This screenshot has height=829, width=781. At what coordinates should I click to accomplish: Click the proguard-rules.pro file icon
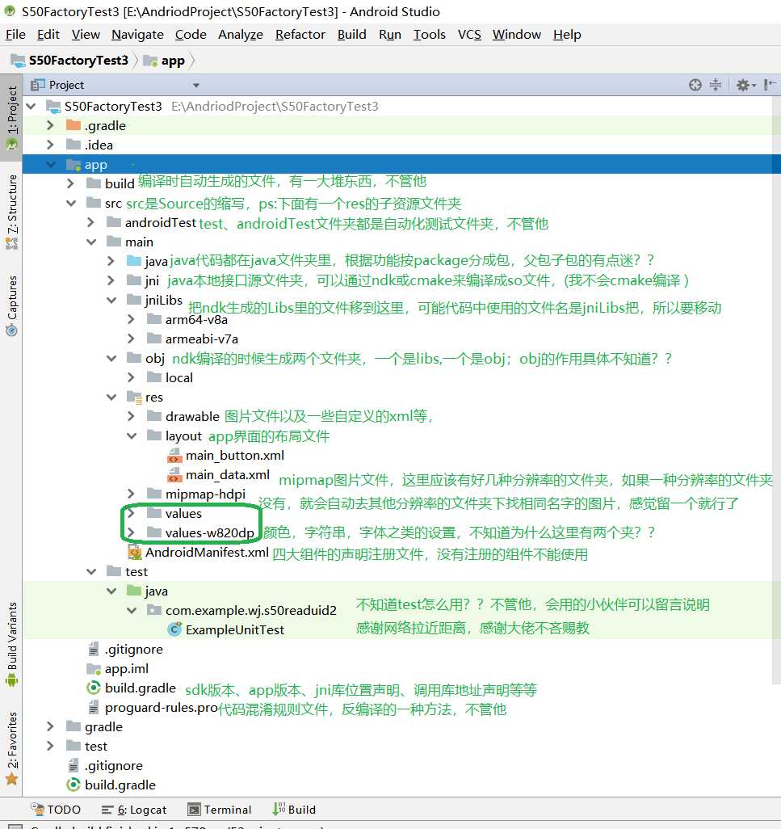pyautogui.click(x=94, y=708)
